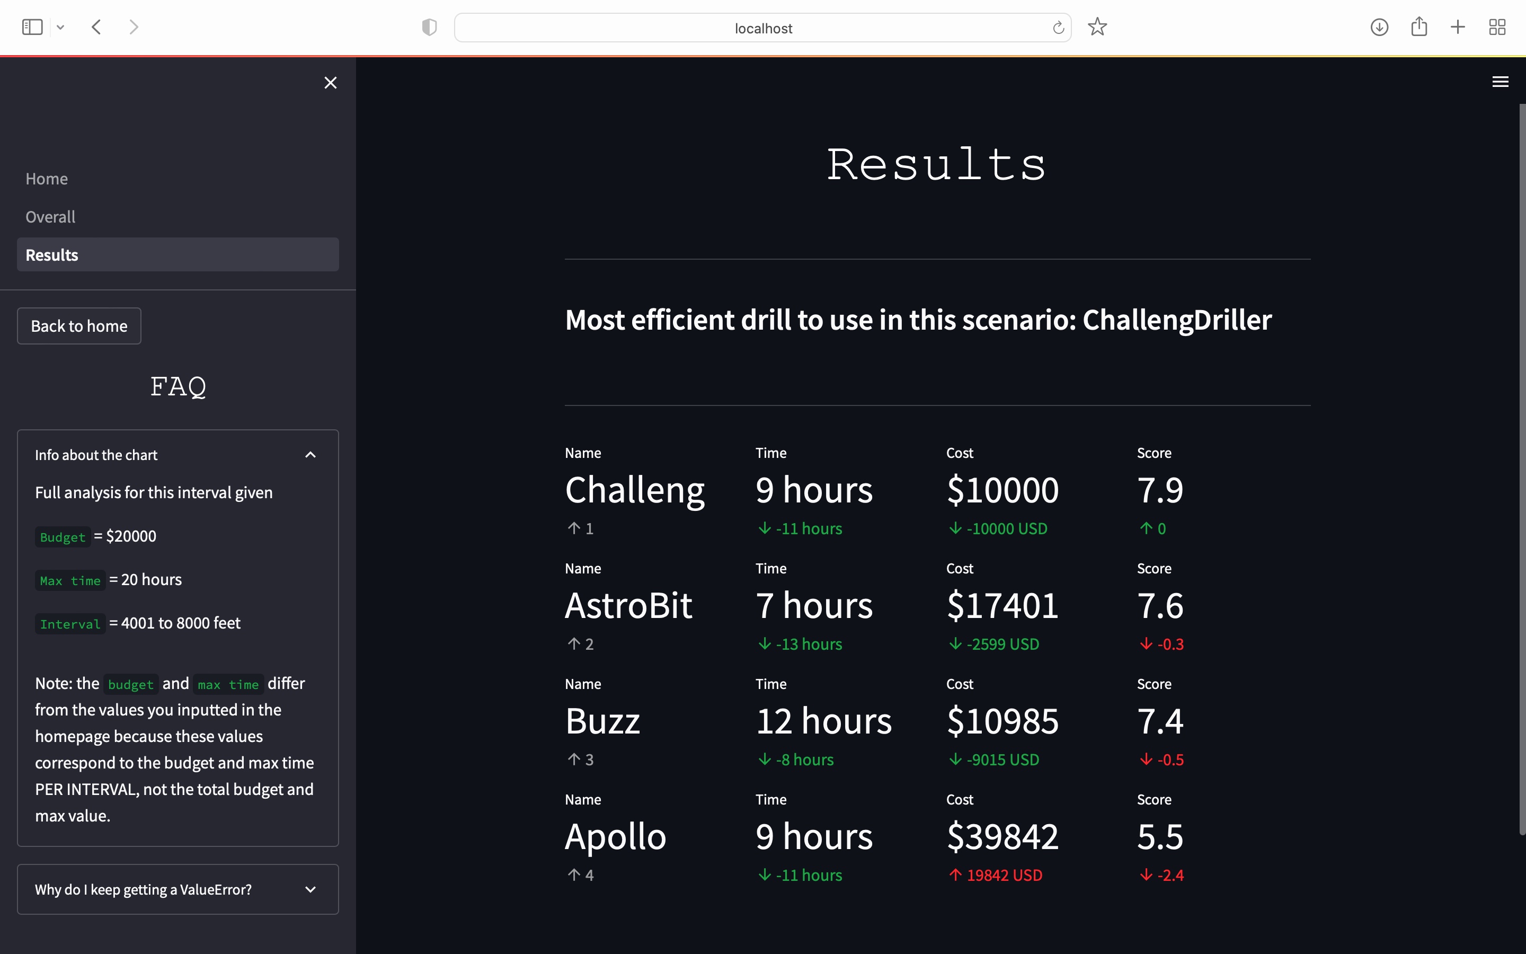Select the Results page in the sidebar

52,255
